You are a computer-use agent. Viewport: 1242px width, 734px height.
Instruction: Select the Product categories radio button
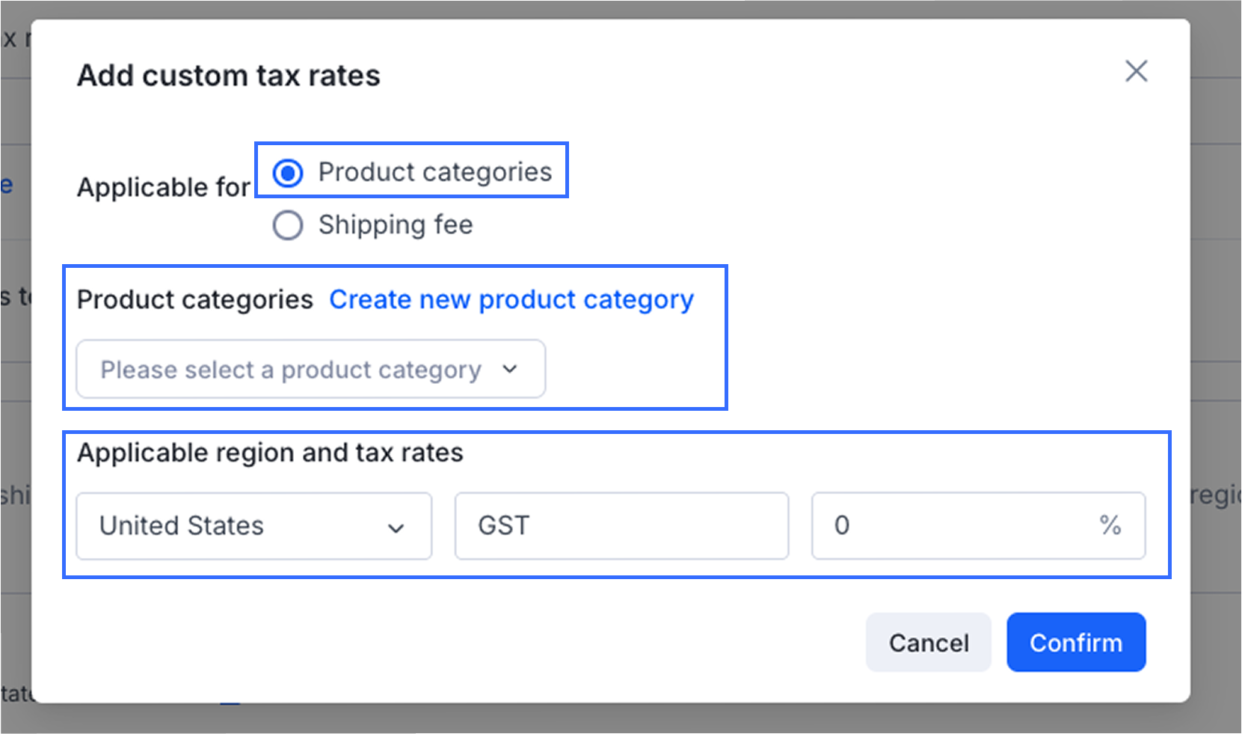point(288,173)
